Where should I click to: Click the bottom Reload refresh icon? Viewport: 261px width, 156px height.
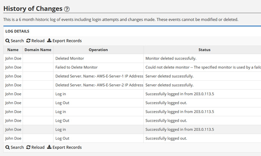tap(28, 147)
